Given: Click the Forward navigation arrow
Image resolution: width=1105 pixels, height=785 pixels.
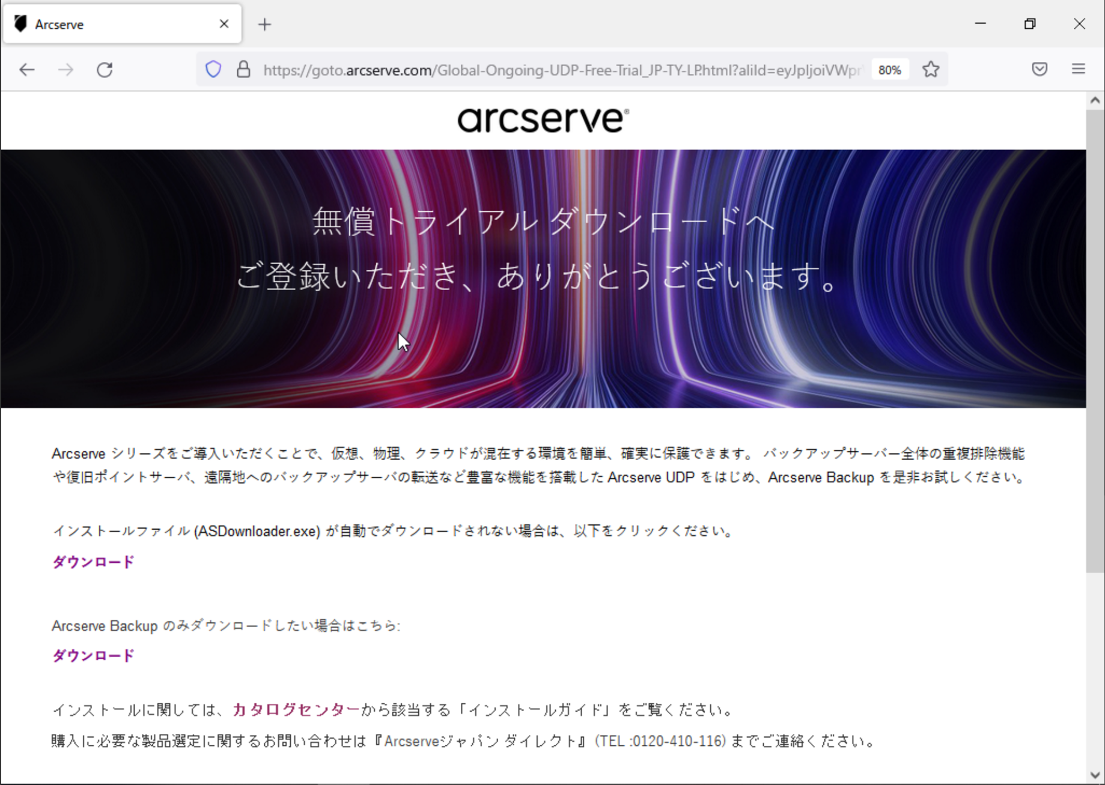Looking at the screenshot, I should 65,69.
